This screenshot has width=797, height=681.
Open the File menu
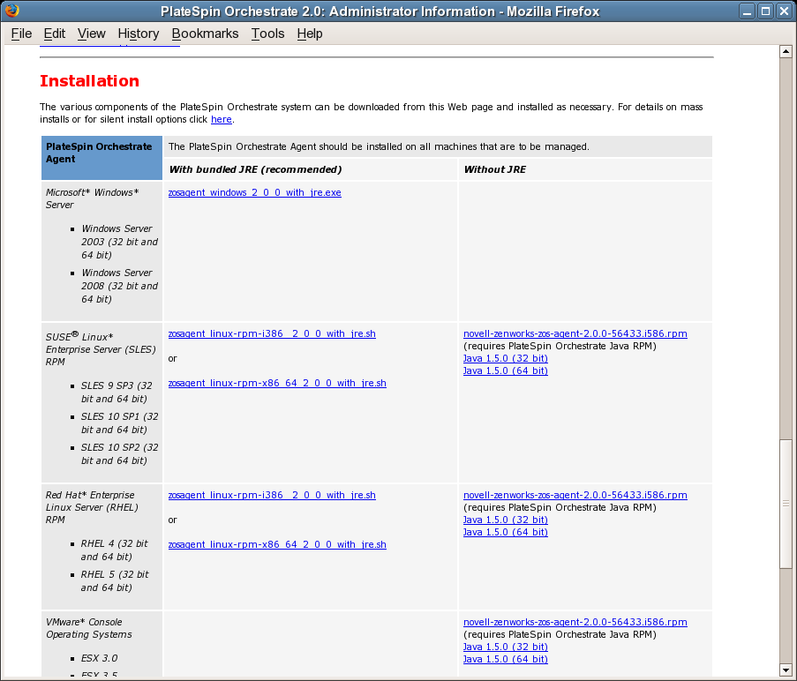tap(21, 34)
